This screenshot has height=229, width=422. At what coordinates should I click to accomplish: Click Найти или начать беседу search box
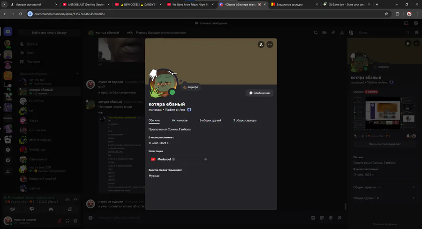pyautogui.click(x=49, y=32)
